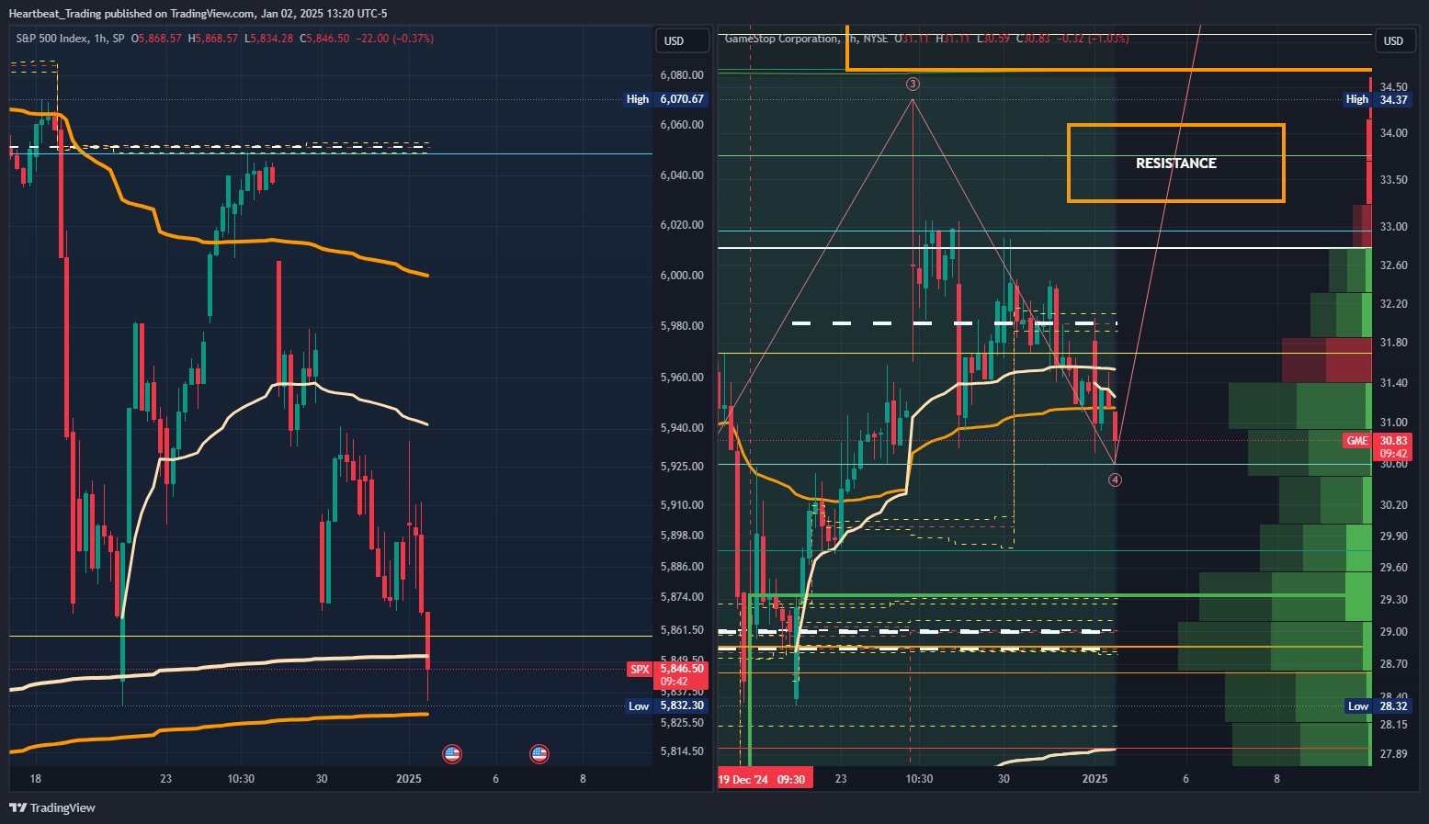Click the High 6,070.67 label
The height and width of the screenshot is (824, 1429).
pyautogui.click(x=666, y=99)
